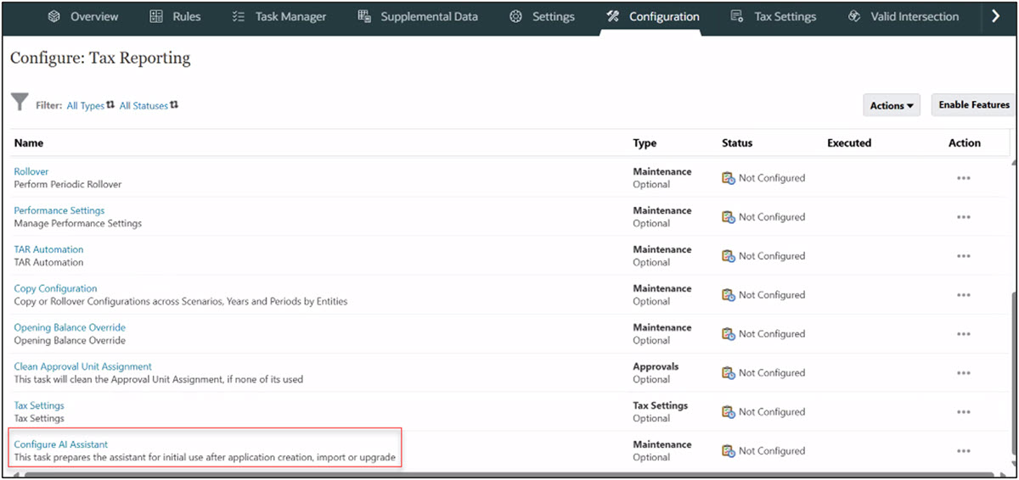Open the Tax Settings tab
The image size is (1019, 480).
773,16
